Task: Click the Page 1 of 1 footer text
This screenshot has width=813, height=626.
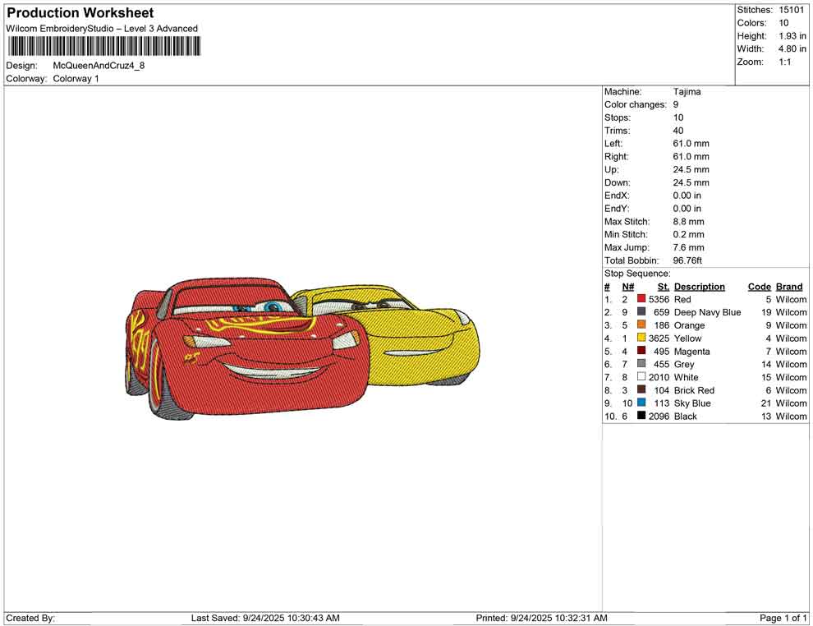Action: point(783,618)
